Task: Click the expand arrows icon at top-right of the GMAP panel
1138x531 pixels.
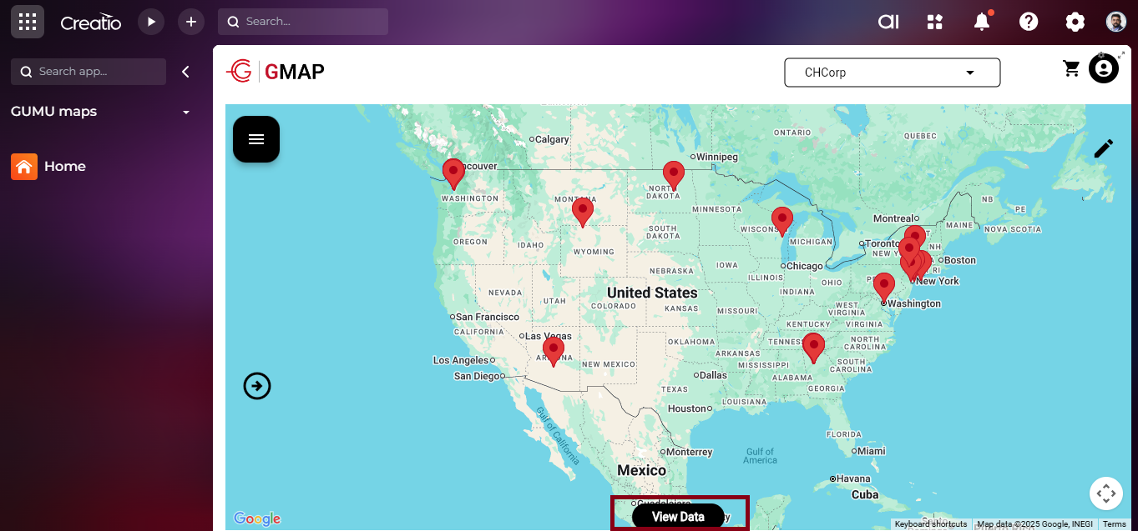Action: click(x=1120, y=55)
